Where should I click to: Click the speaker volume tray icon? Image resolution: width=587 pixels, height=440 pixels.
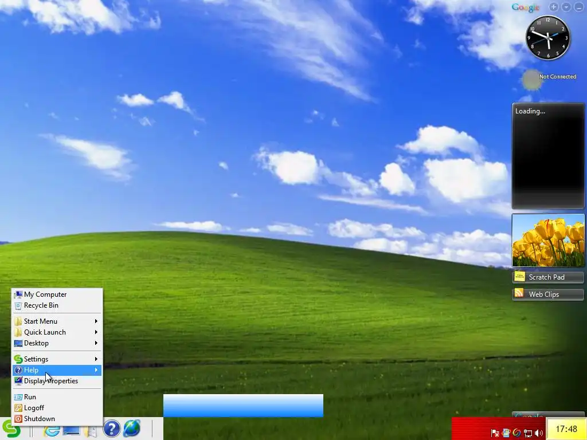[x=539, y=433]
